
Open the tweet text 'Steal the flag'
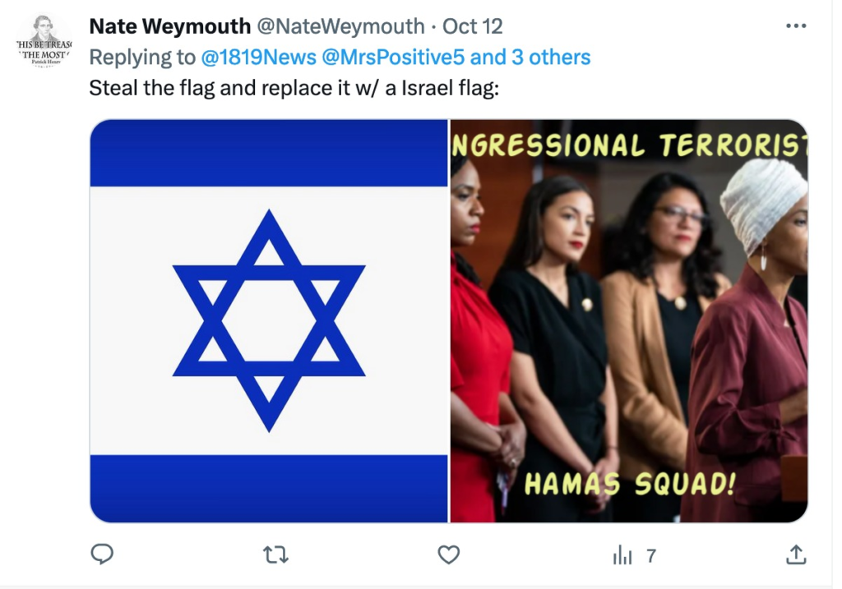click(x=294, y=88)
